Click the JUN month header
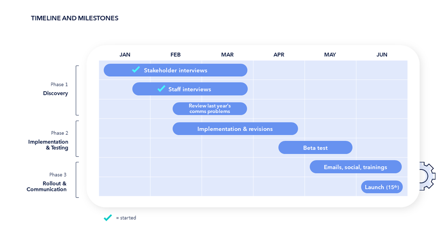This screenshot has width=441, height=248. pos(382,55)
